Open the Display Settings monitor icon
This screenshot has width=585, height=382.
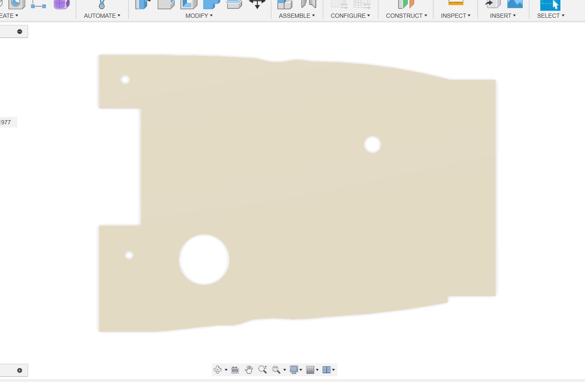point(294,370)
